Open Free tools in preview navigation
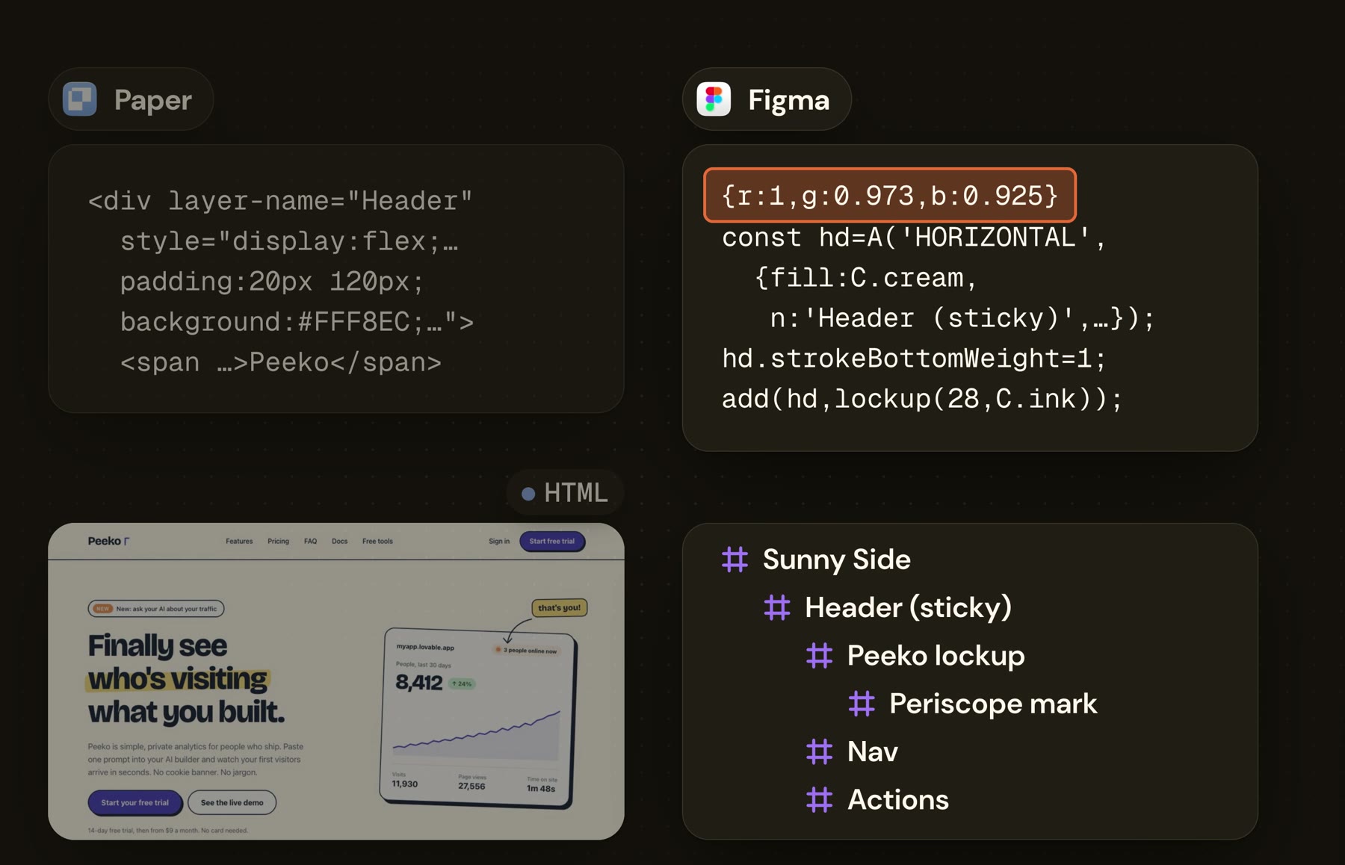The height and width of the screenshot is (865, 1345). pyautogui.click(x=377, y=542)
